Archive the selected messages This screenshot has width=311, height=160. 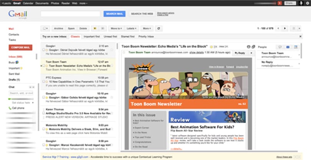(x=58, y=28)
